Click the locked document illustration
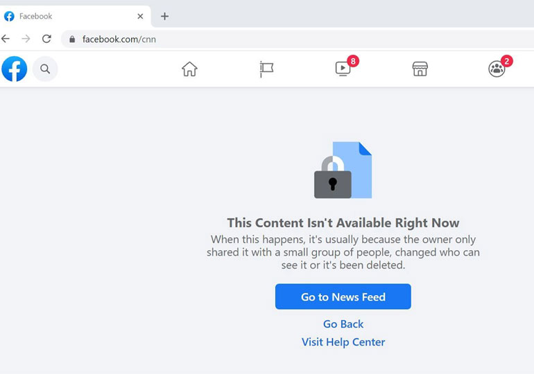 (x=343, y=170)
